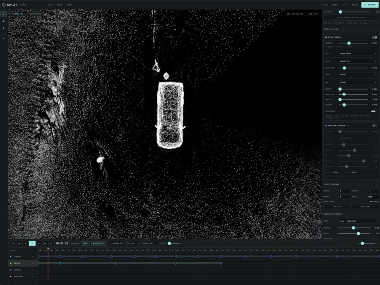
Task: Open the render Format dropdown
Action: (358, 221)
